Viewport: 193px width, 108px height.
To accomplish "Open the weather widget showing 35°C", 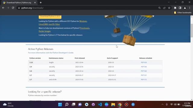I will (8, 105).
